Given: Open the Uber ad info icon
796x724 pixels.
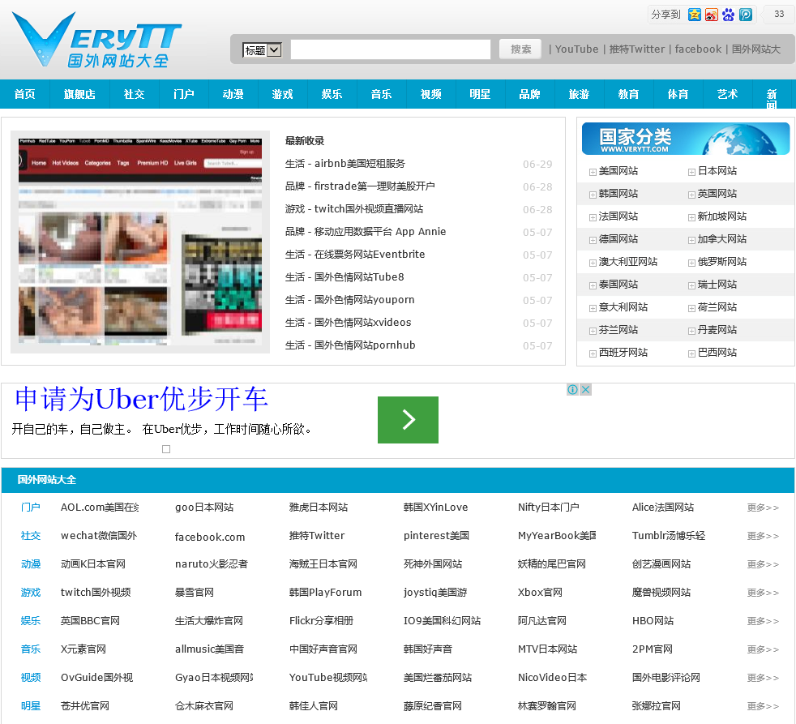Looking at the screenshot, I should (572, 389).
